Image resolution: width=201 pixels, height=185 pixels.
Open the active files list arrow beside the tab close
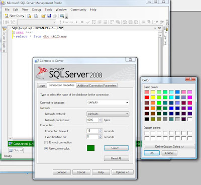pyautogui.click(x=155, y=28)
